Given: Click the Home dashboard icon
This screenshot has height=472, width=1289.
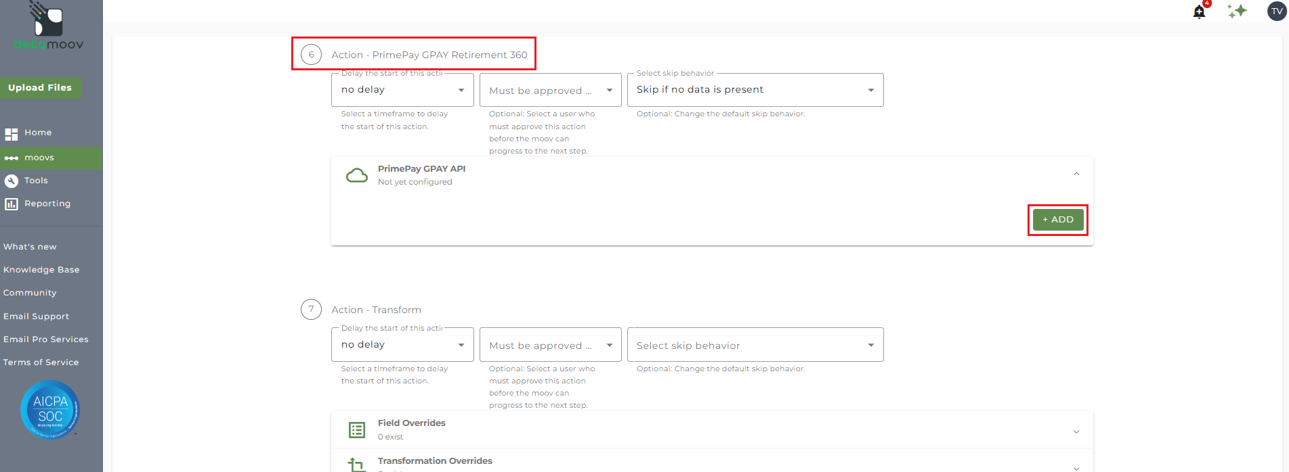Looking at the screenshot, I should 12,134.
